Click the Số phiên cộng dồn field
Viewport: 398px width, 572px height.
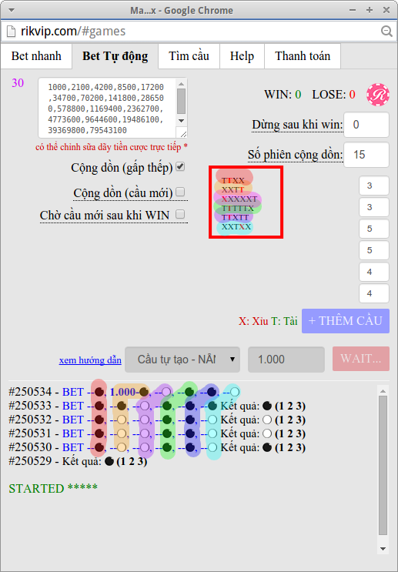tap(366, 154)
